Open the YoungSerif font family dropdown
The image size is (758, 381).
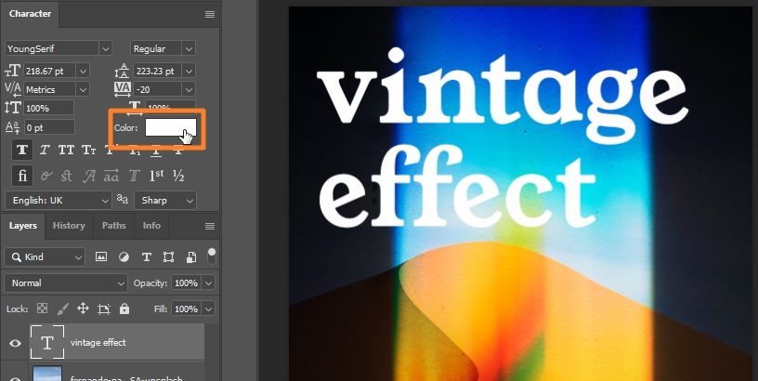tap(106, 48)
